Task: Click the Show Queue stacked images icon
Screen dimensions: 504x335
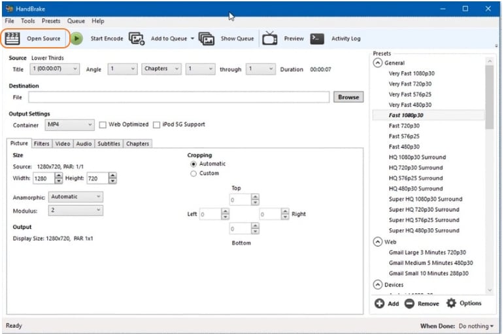Action: click(x=207, y=39)
